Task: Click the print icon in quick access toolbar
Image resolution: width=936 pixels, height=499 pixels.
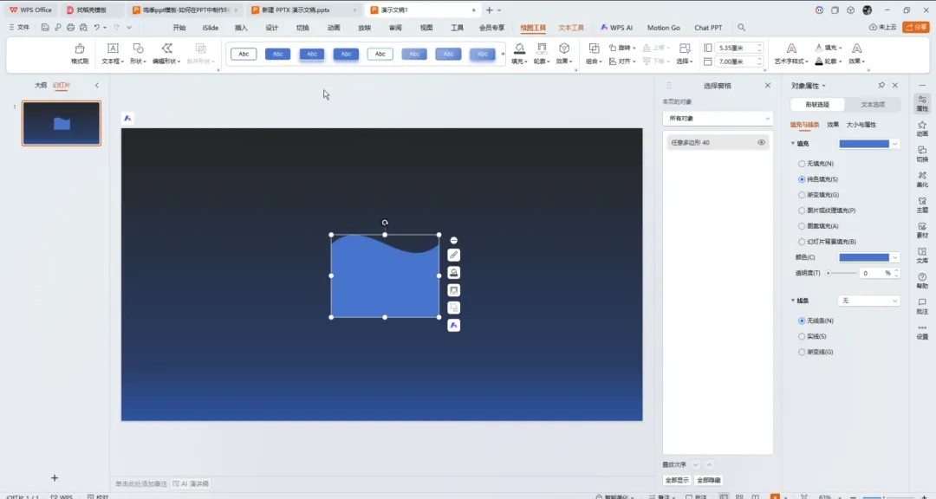Action: click(70, 28)
